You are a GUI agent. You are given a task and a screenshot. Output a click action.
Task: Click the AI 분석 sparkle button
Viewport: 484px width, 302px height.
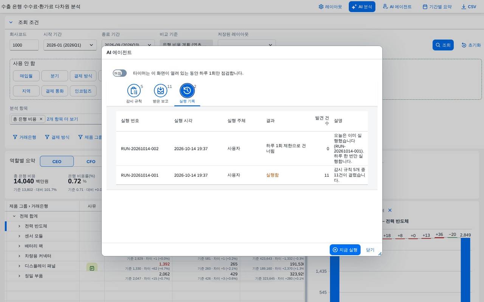pos(362,7)
